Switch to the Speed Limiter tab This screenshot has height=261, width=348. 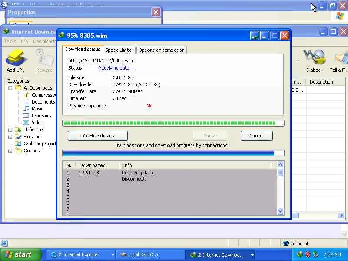[119, 50]
